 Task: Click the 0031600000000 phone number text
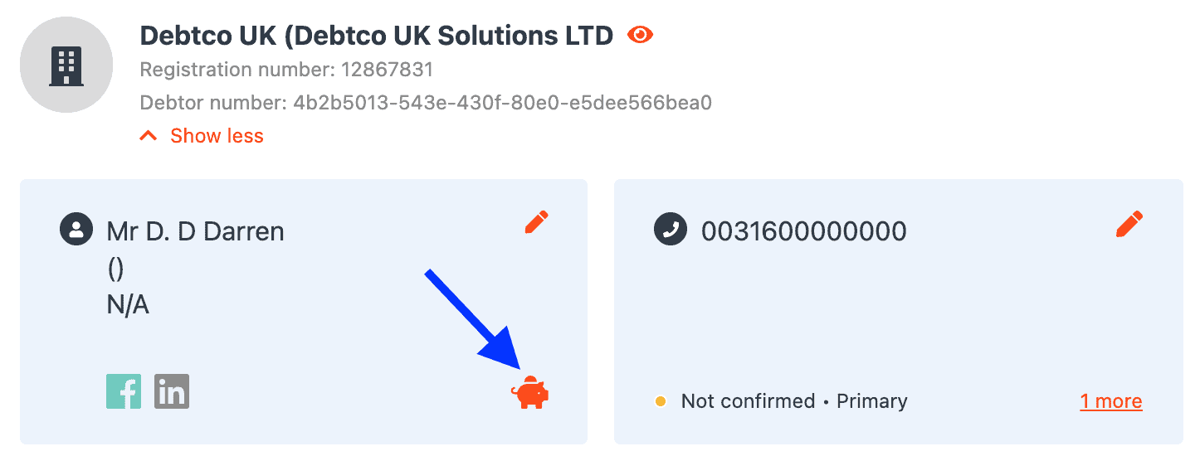[804, 230]
